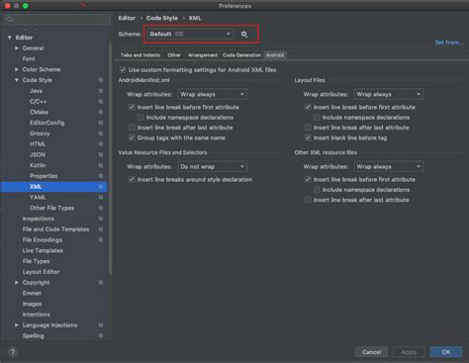Image resolution: width=469 pixels, height=363 pixels.
Task: Click the copy icon beside Kotlin
Action: 101,165
